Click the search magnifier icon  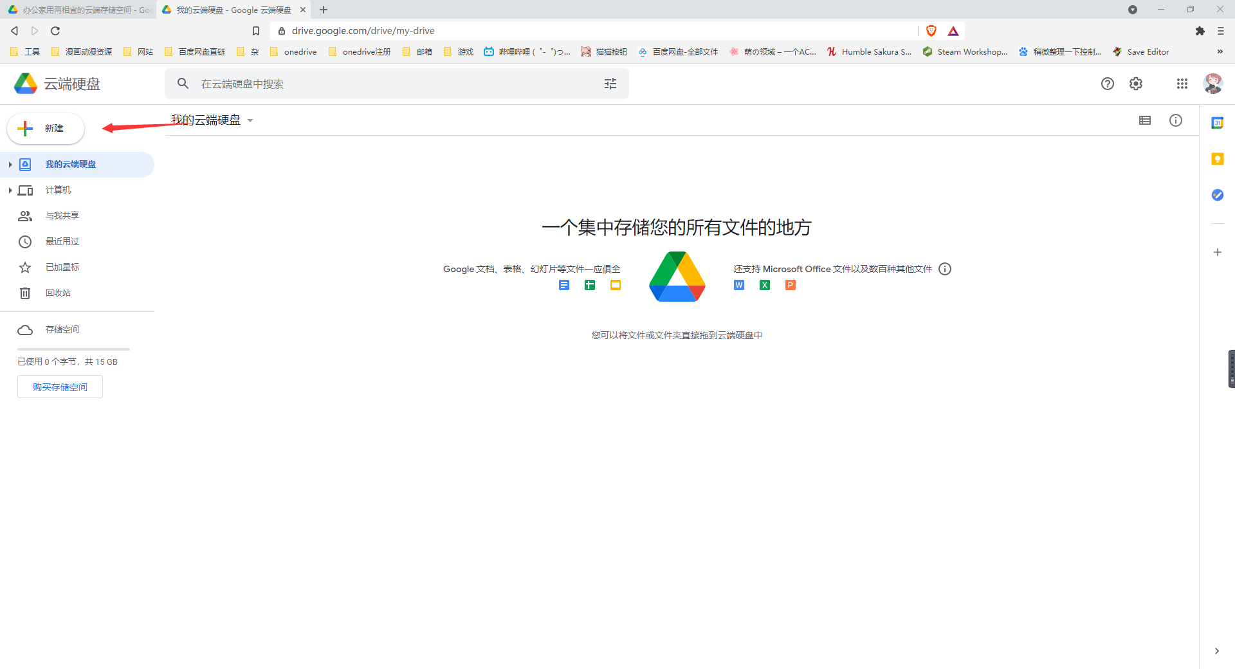point(183,84)
